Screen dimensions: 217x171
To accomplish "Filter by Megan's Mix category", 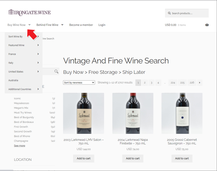I will pos(21,108).
